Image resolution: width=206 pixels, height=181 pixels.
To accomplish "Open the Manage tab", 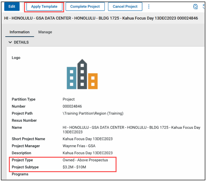I will (45, 32).
